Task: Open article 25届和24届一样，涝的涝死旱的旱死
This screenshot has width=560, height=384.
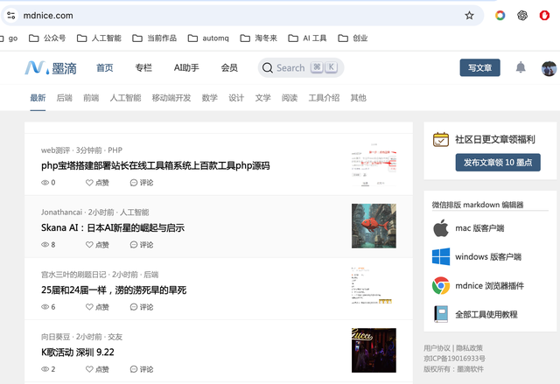Action: tap(114, 290)
